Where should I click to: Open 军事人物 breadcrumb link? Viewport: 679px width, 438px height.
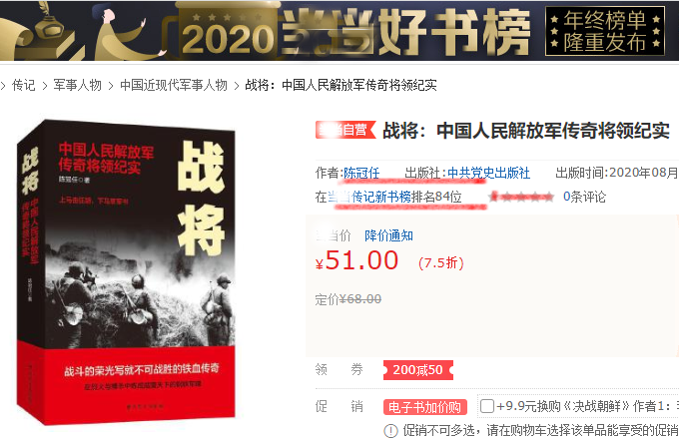[x=78, y=85]
